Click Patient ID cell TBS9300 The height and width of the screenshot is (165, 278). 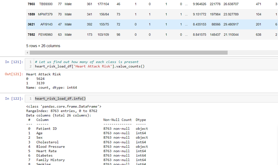pyautogui.click(x=46, y=4)
